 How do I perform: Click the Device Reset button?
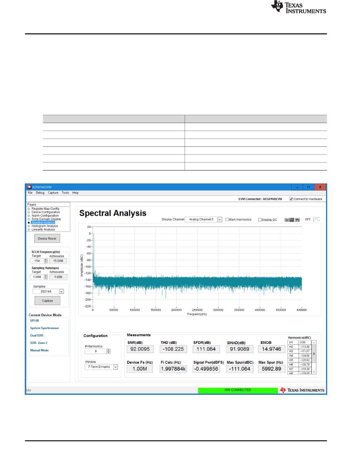coord(47,238)
